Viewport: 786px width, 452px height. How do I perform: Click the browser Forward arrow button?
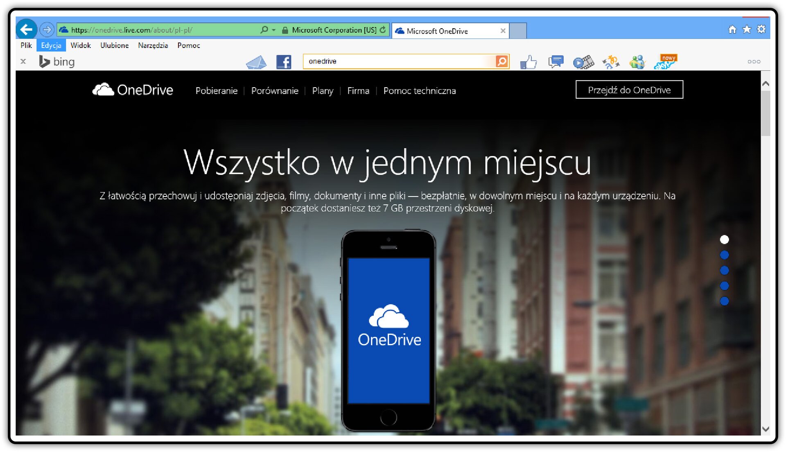pyautogui.click(x=47, y=29)
